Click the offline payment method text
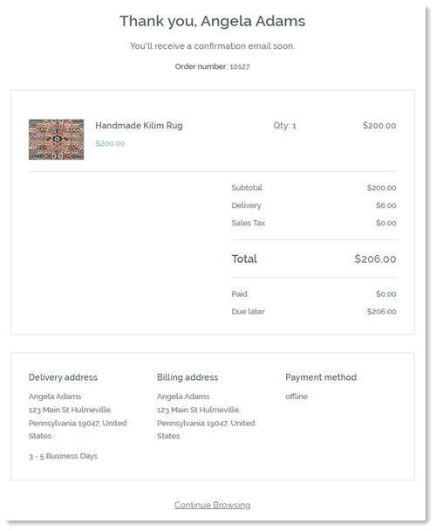 (296, 397)
